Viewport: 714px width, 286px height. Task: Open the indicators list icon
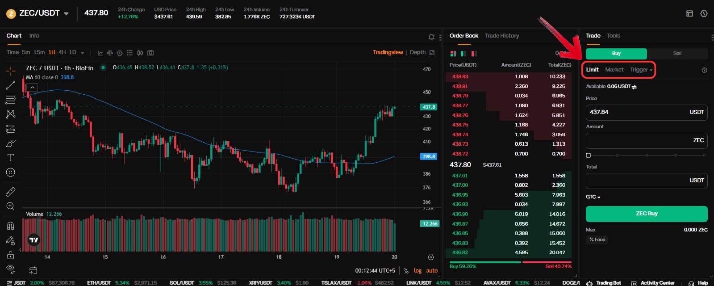129,53
